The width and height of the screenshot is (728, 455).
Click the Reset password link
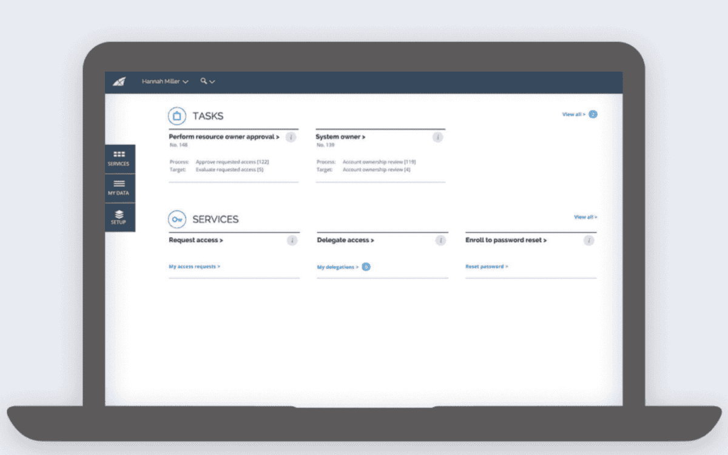pos(487,266)
